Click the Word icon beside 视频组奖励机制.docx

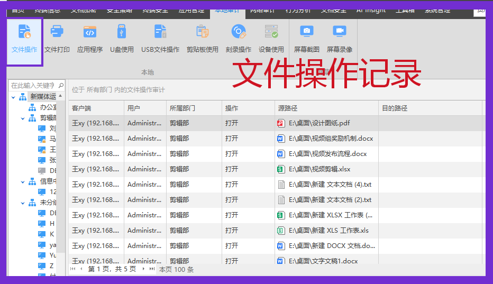click(281, 139)
